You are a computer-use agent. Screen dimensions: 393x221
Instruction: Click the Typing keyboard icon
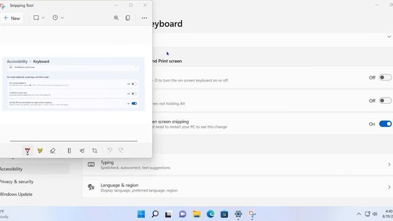pos(91,165)
